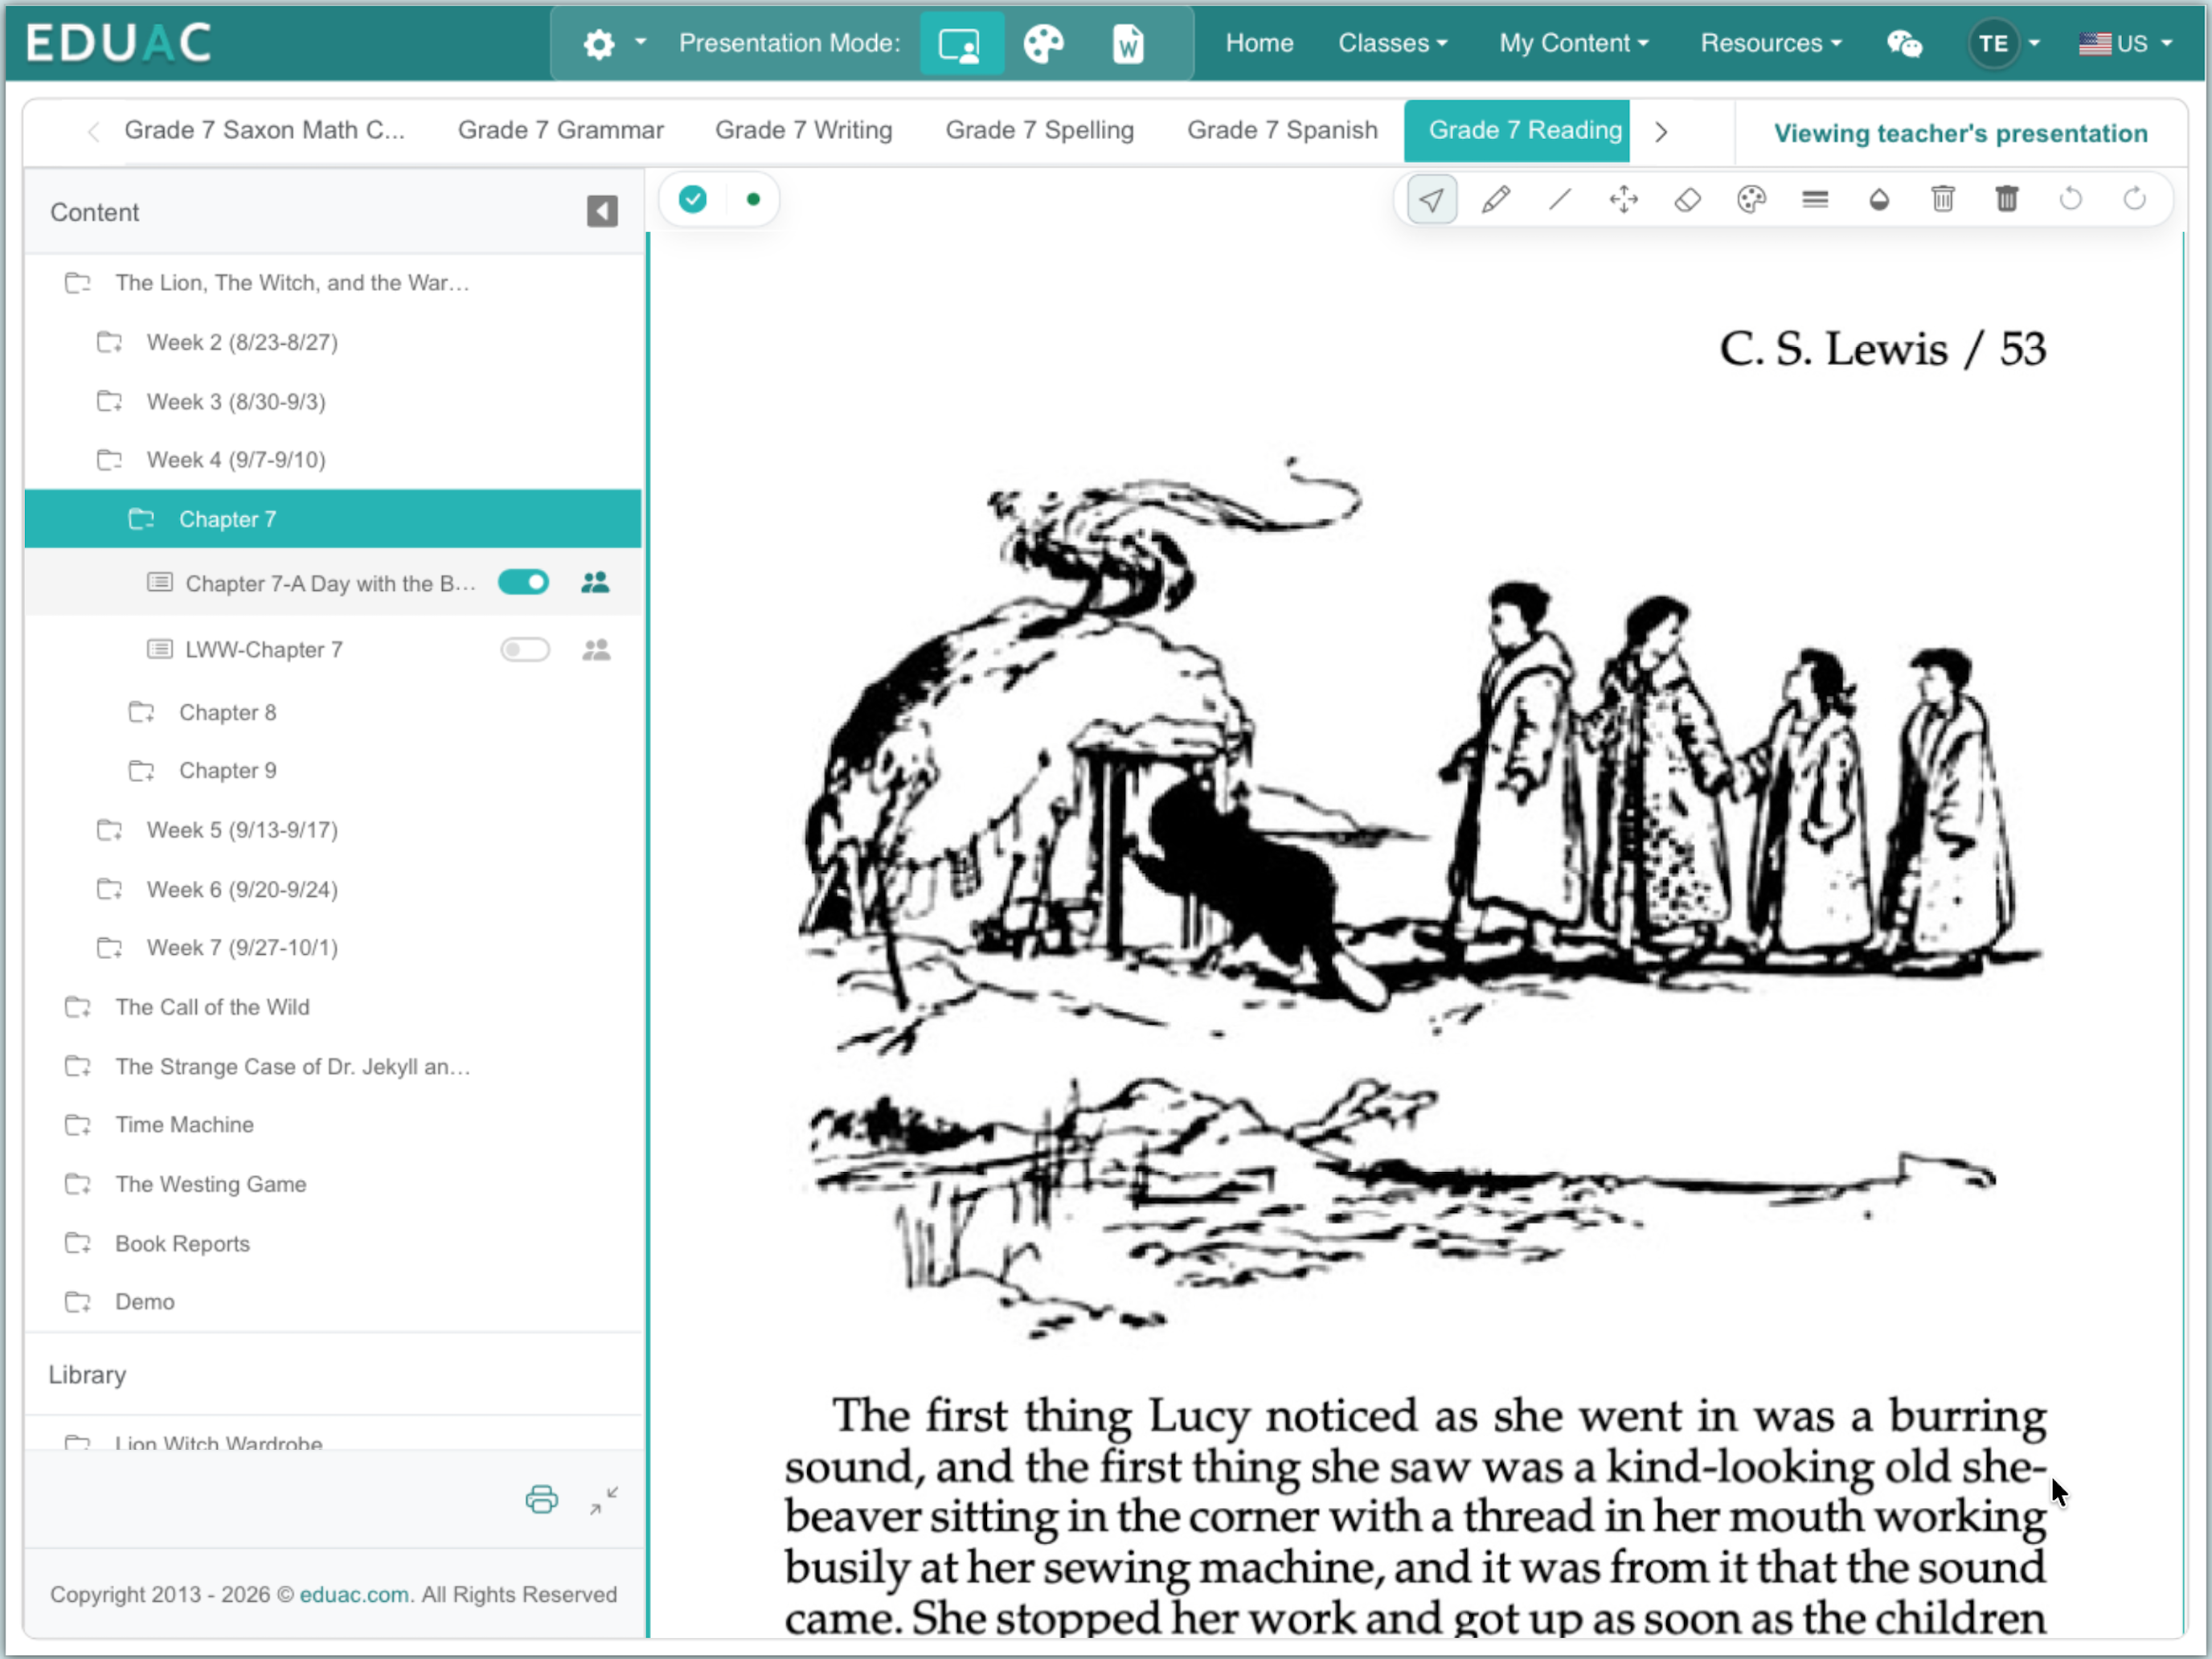This screenshot has height=1659, width=2212.
Task: Turn on the LWW-Chapter 7 toggle
Action: [x=525, y=650]
